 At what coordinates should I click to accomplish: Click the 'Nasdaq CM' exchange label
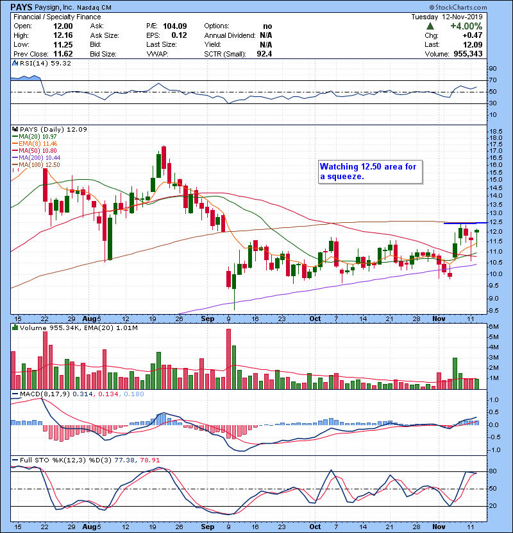[x=94, y=8]
